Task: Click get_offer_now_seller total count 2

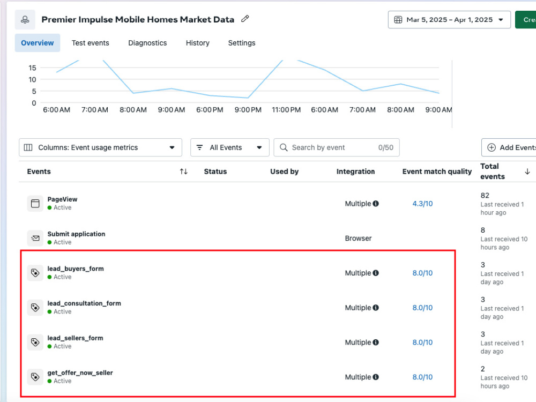Action: point(483,369)
